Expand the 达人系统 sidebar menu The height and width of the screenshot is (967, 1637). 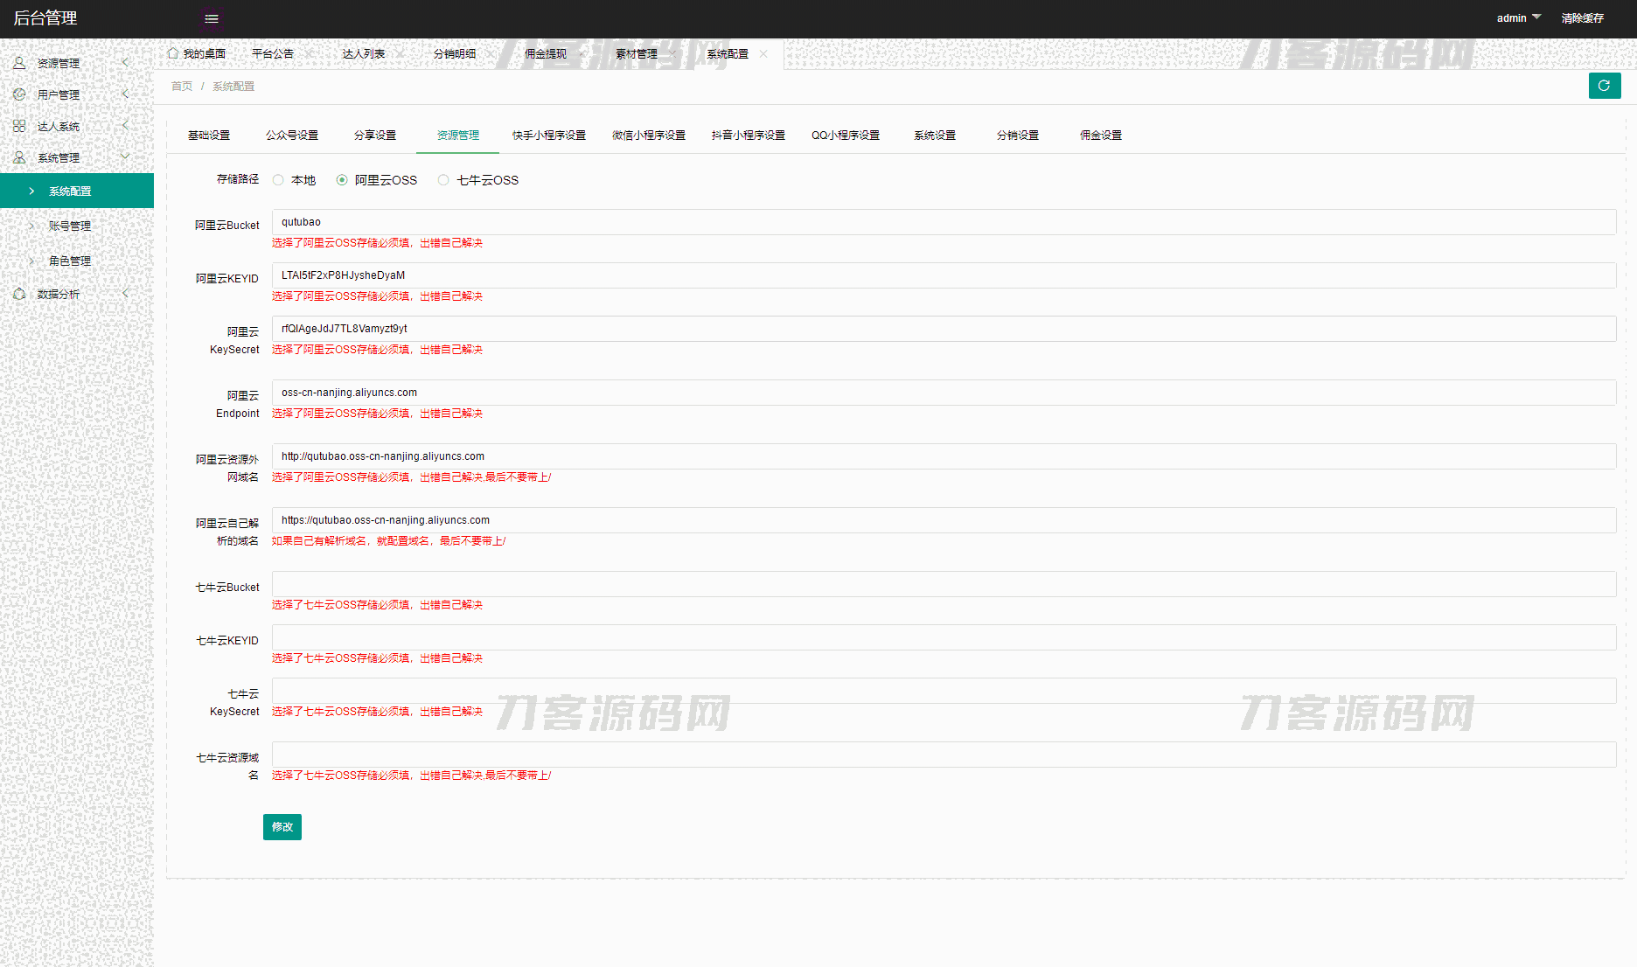pyautogui.click(x=125, y=126)
